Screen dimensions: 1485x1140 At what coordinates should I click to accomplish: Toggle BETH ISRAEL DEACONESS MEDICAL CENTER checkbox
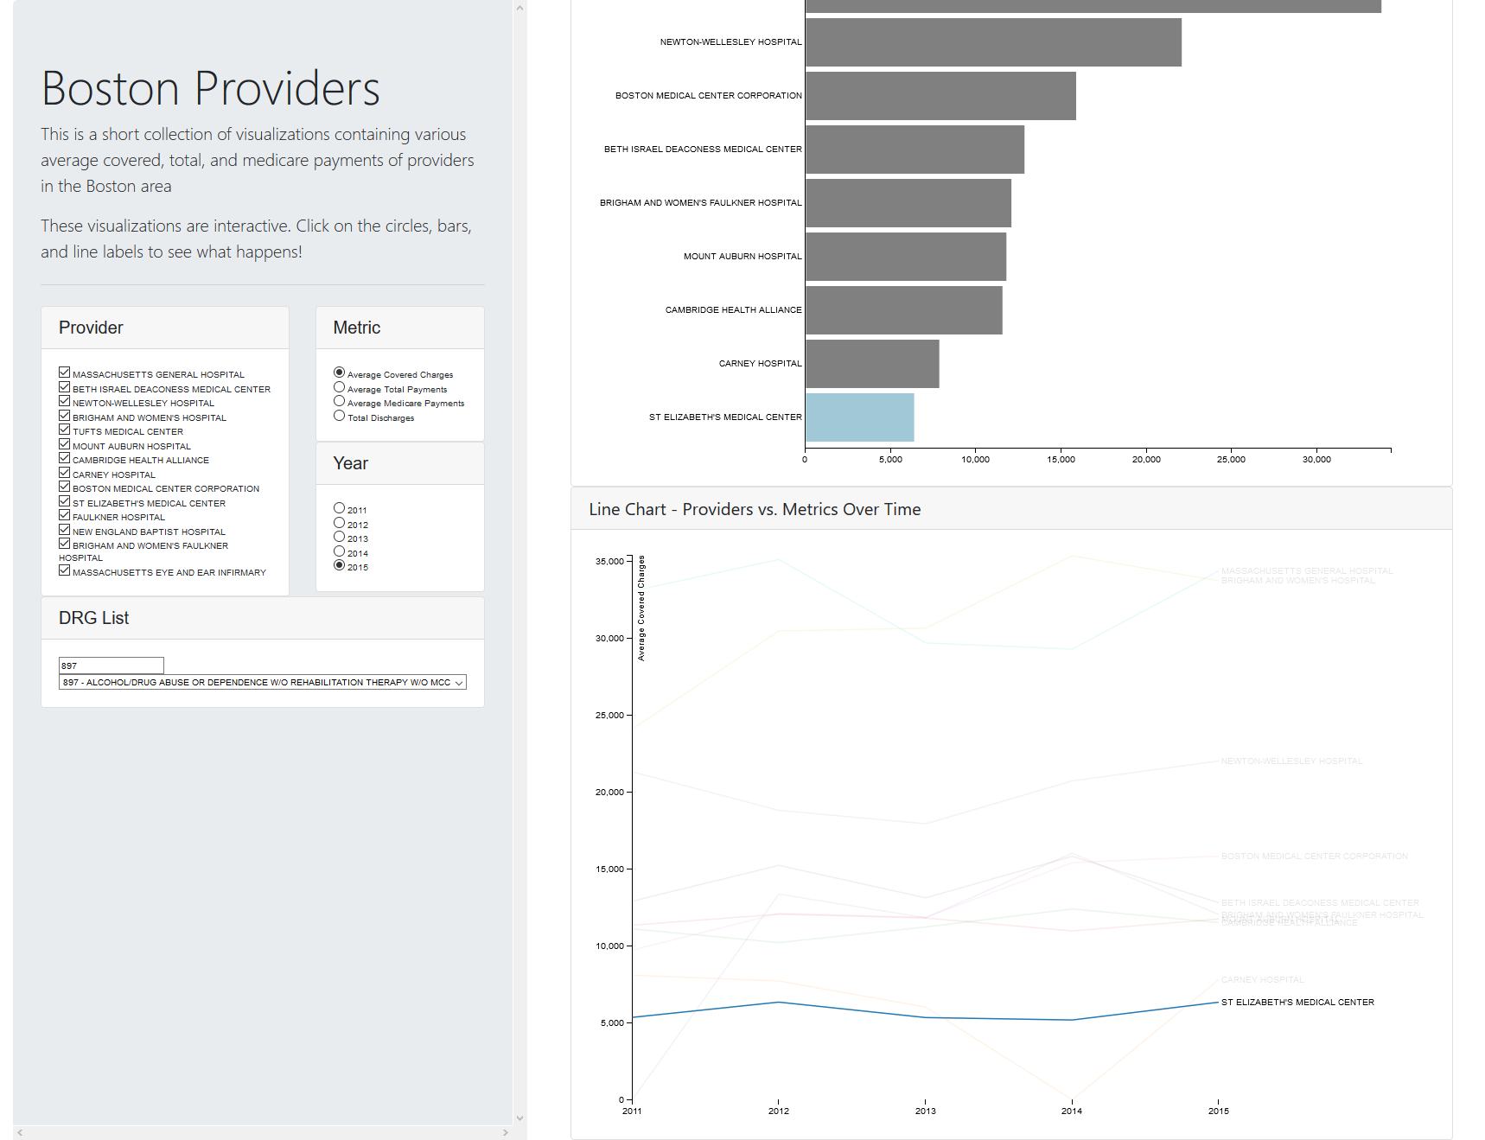tap(64, 387)
